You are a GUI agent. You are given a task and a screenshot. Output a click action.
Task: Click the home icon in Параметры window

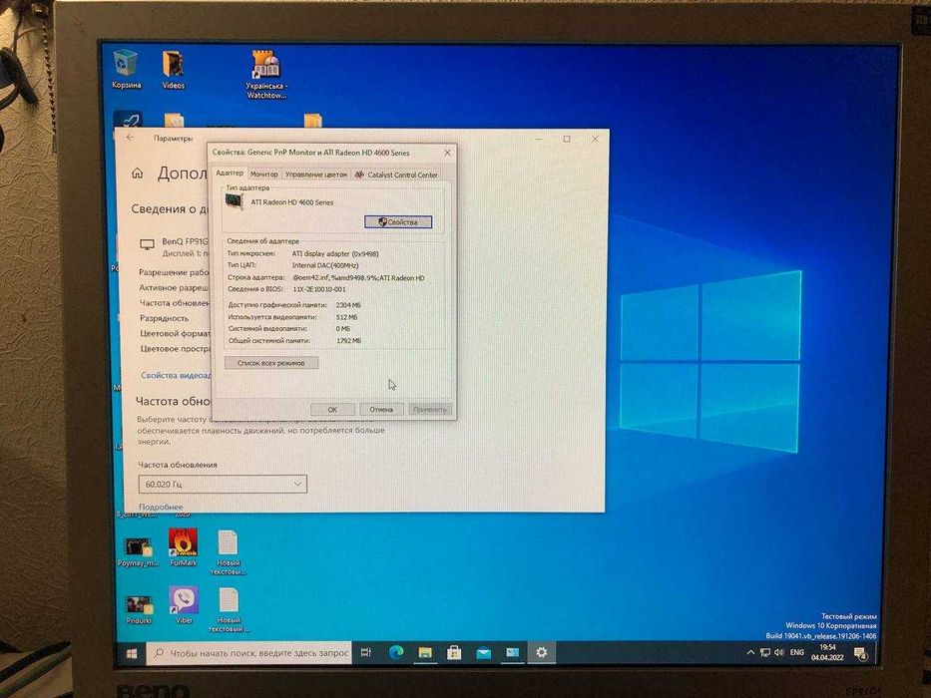pyautogui.click(x=137, y=174)
